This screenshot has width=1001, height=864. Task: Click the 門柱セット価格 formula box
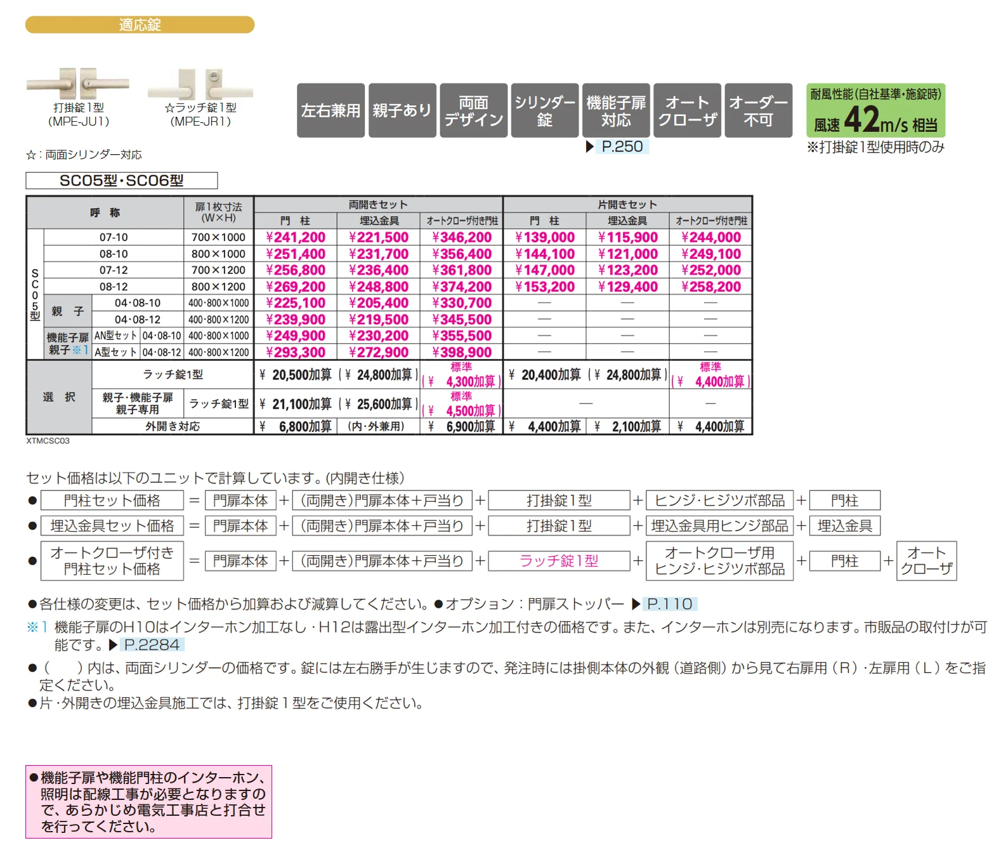coord(112,501)
